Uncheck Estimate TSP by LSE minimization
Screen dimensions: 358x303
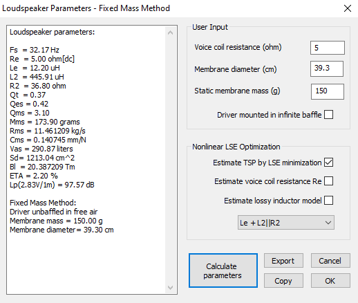[x=328, y=163]
